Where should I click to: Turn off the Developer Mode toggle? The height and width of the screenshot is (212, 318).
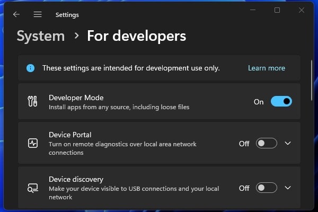[281, 101]
